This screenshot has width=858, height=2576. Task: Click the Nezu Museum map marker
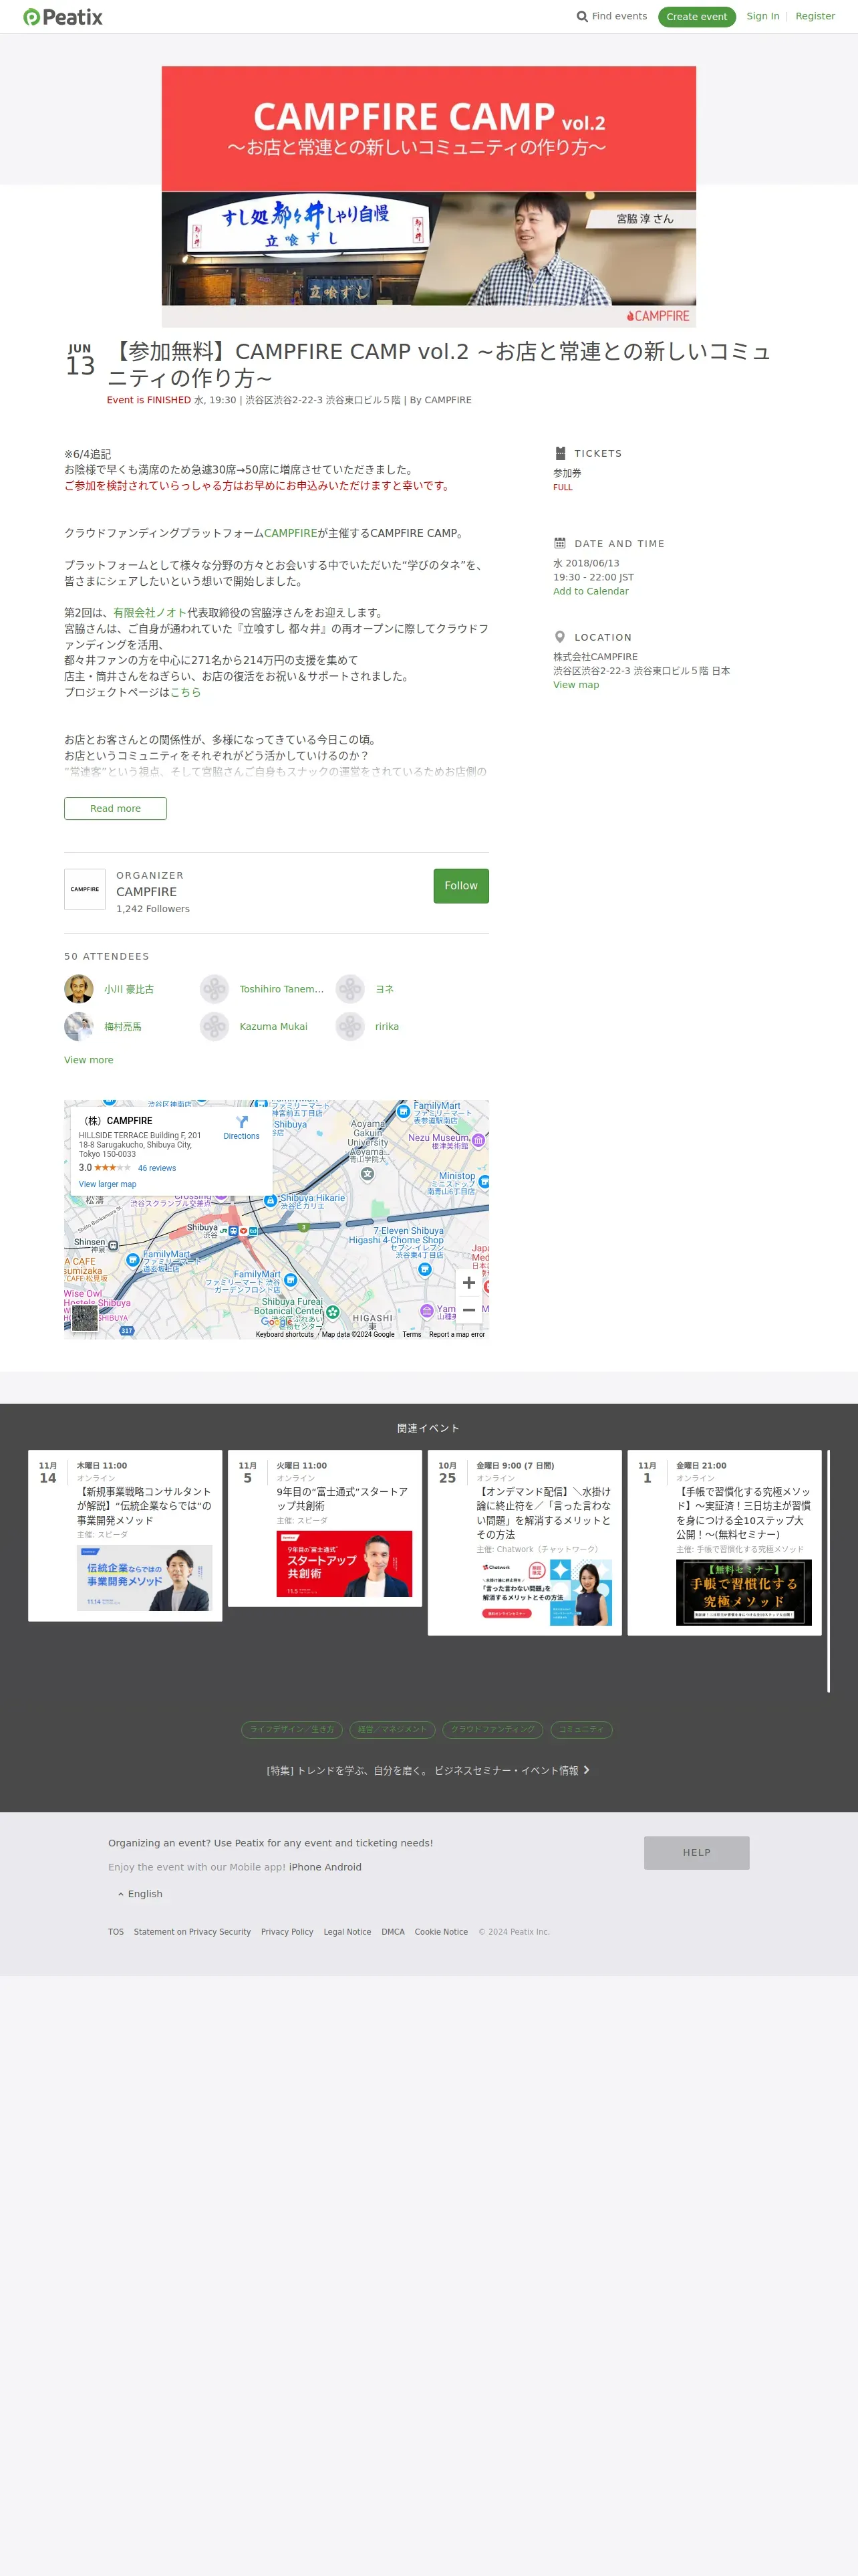(x=478, y=1140)
